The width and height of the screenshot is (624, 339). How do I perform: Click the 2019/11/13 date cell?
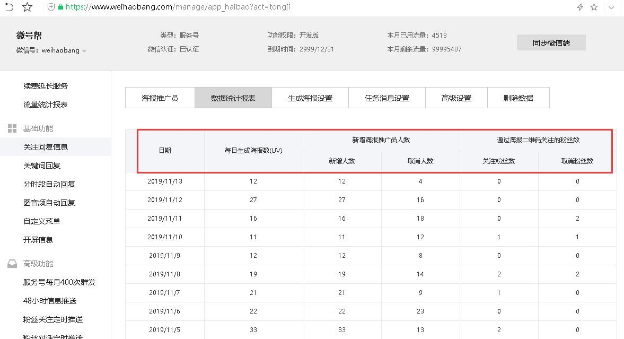(x=165, y=181)
